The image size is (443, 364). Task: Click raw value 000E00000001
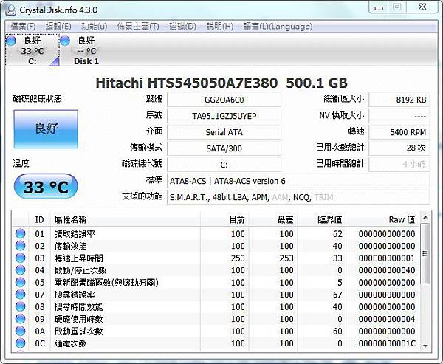click(x=387, y=258)
